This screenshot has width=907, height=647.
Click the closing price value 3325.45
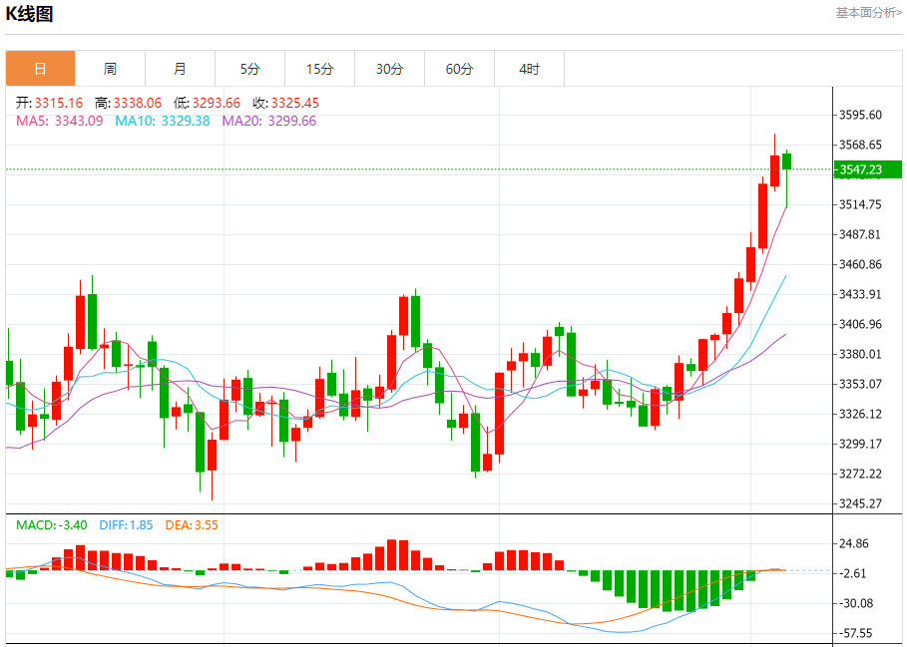[x=295, y=103]
